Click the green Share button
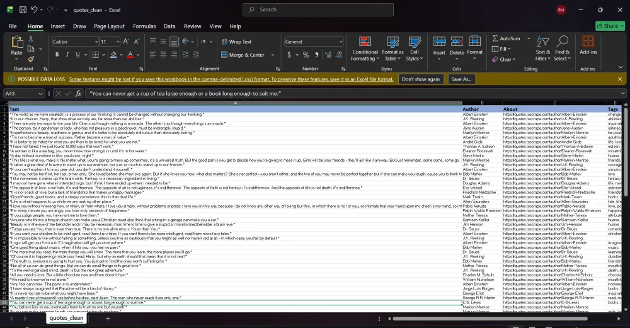 point(610,26)
